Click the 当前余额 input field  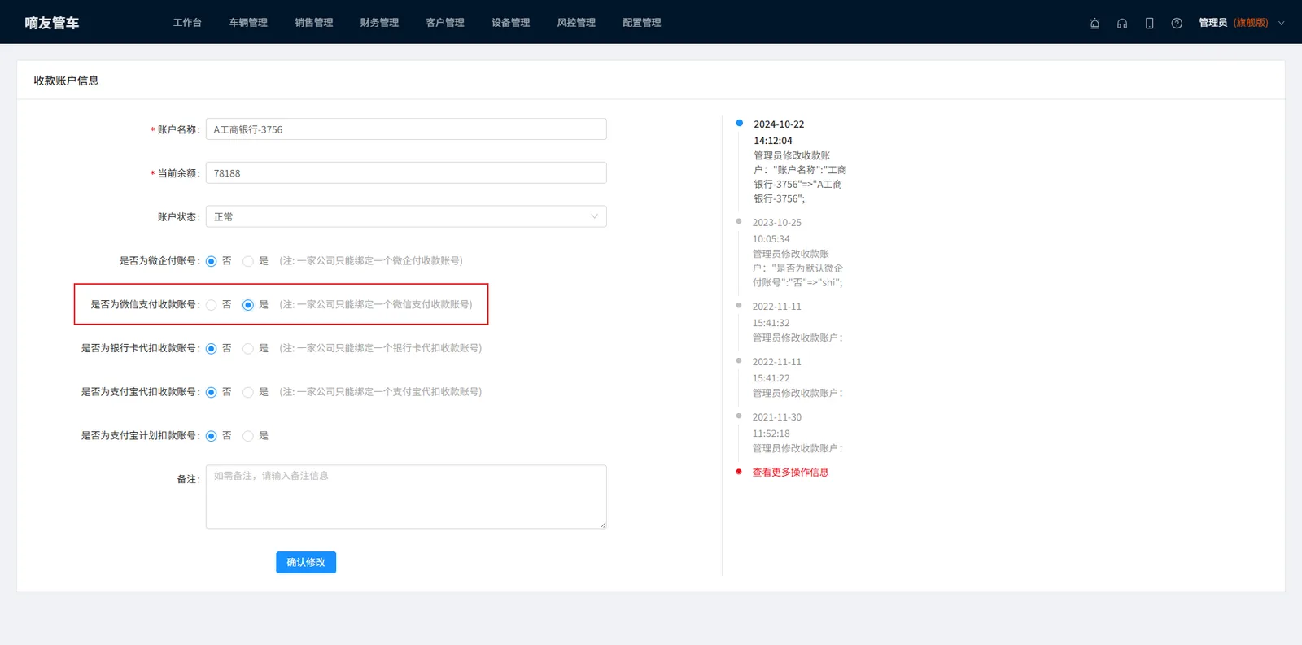[406, 172]
